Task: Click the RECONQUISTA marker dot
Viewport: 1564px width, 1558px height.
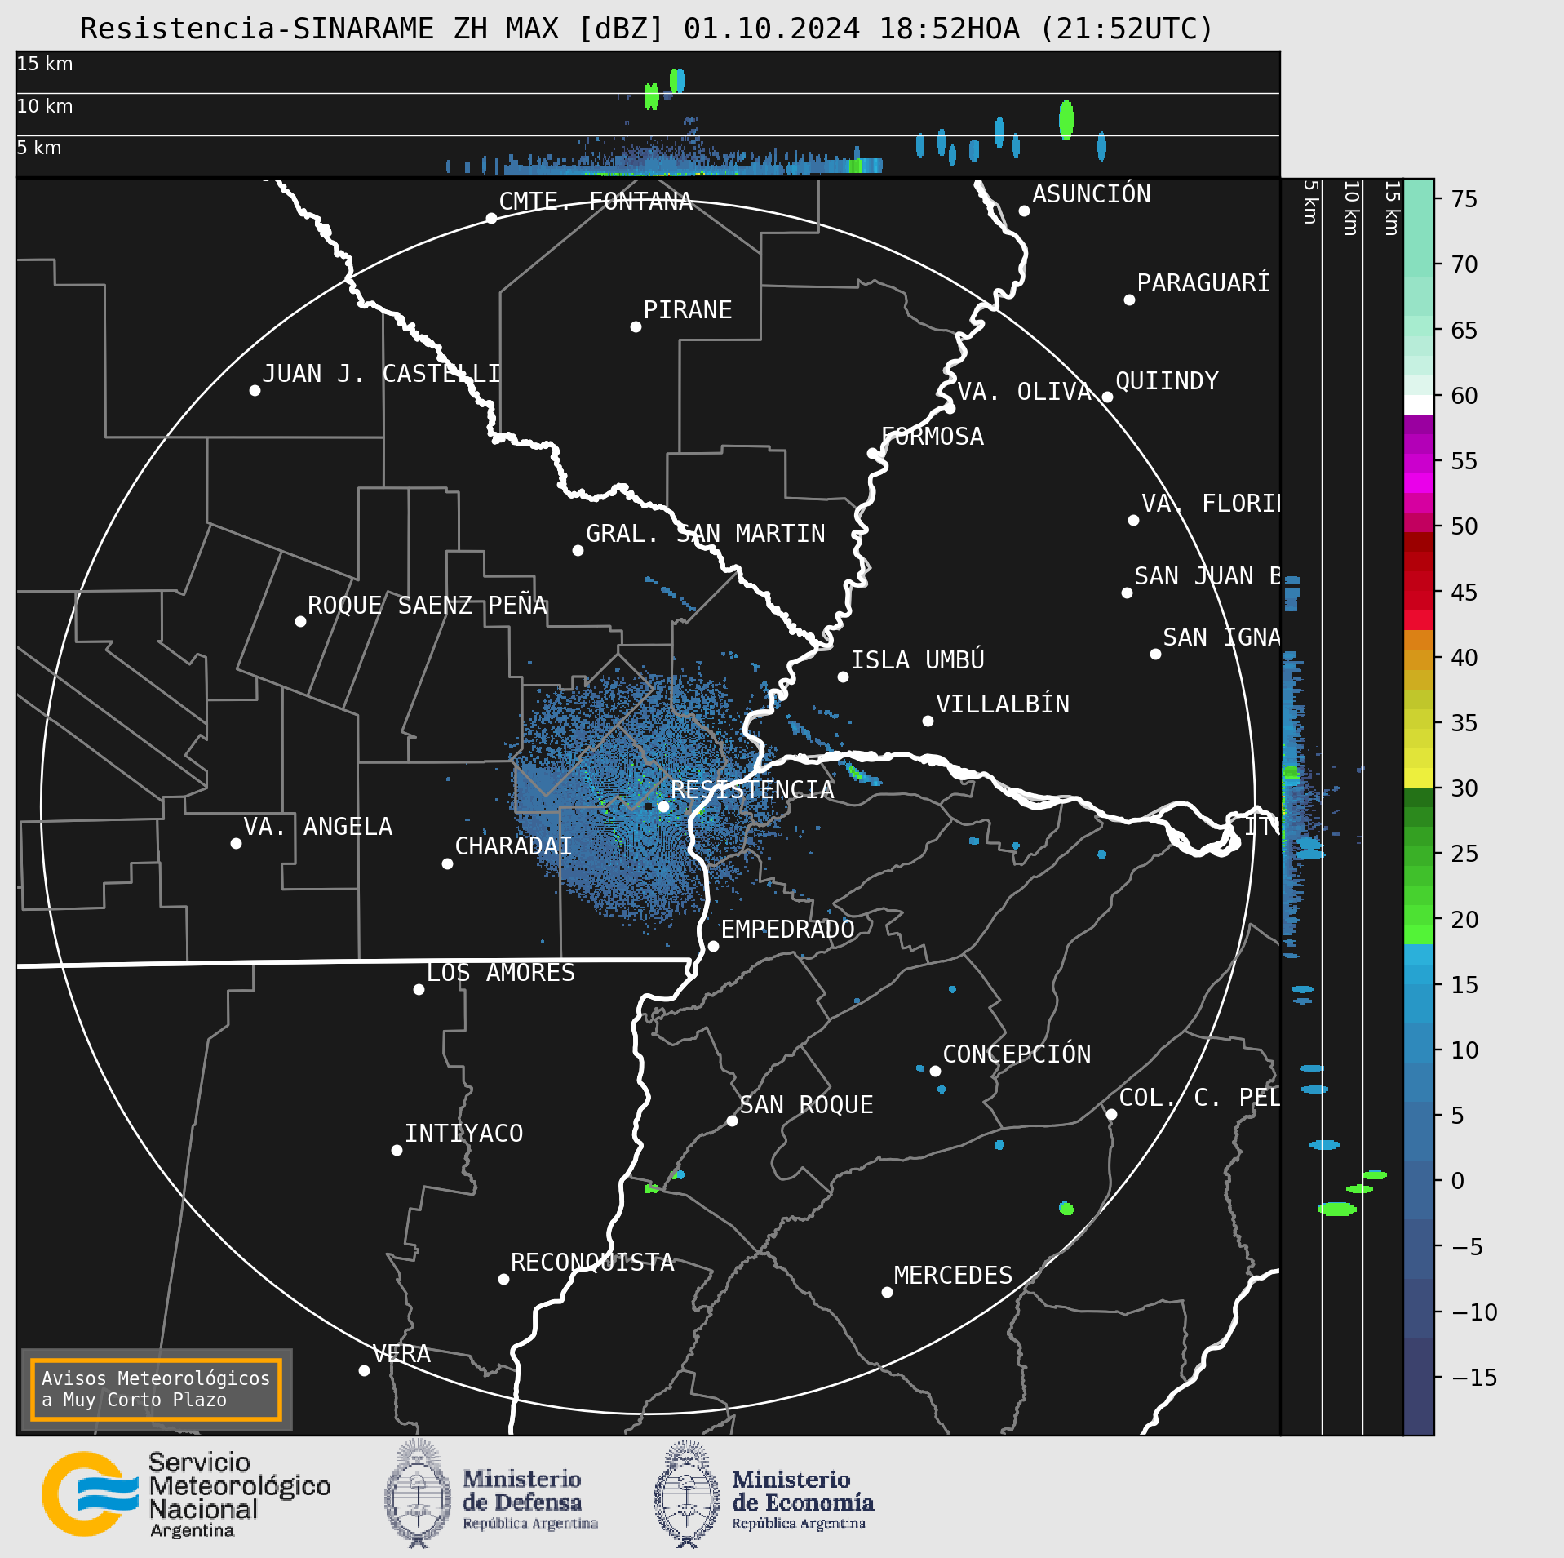Action: tap(503, 1279)
